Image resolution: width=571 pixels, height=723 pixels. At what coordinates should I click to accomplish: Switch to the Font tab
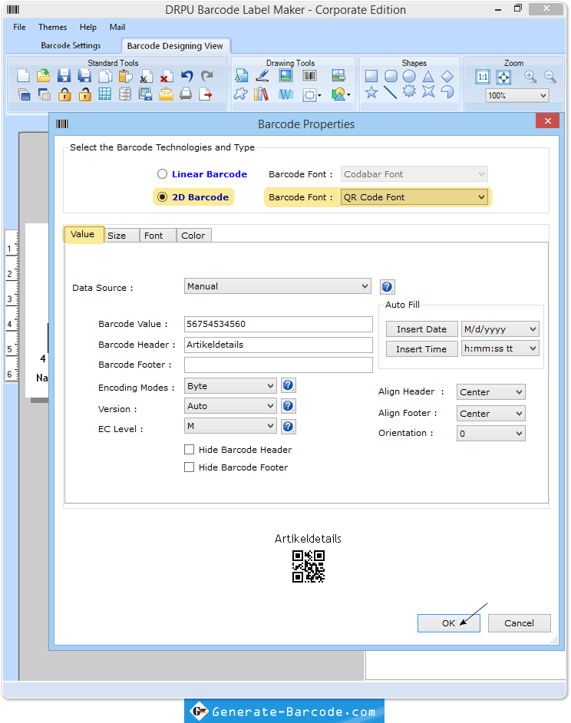158,236
